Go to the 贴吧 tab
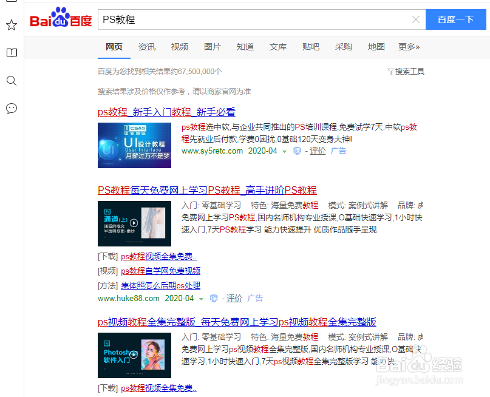 [311, 47]
